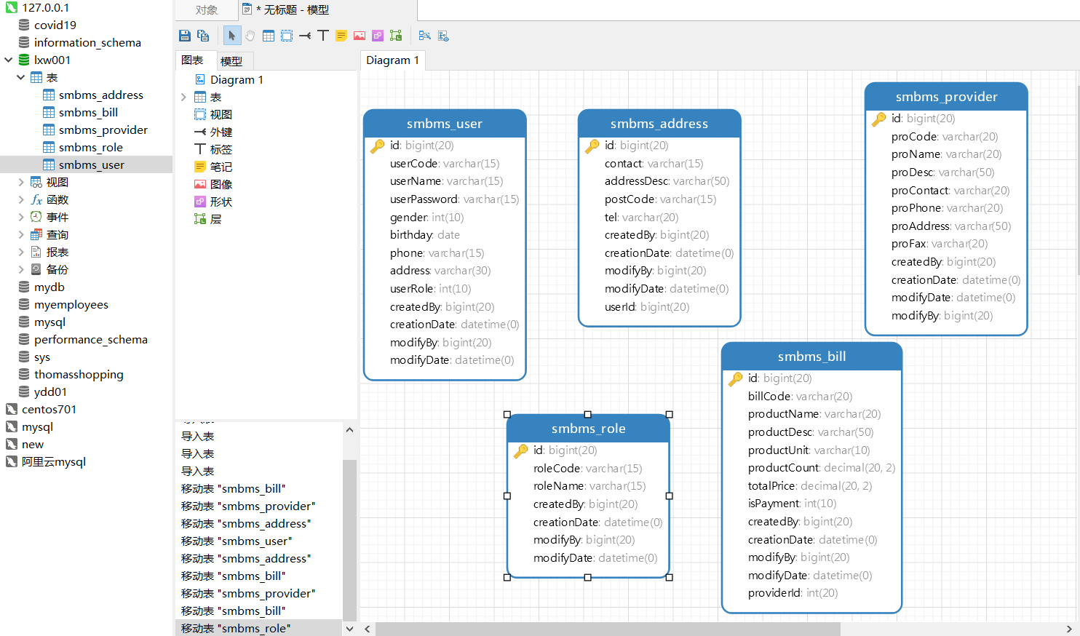This screenshot has width=1080, height=636.
Task: Collapse the 表 folder under lxw001
Action: (21, 77)
